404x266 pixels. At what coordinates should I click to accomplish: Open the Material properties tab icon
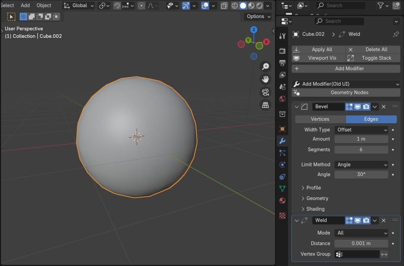point(282,200)
